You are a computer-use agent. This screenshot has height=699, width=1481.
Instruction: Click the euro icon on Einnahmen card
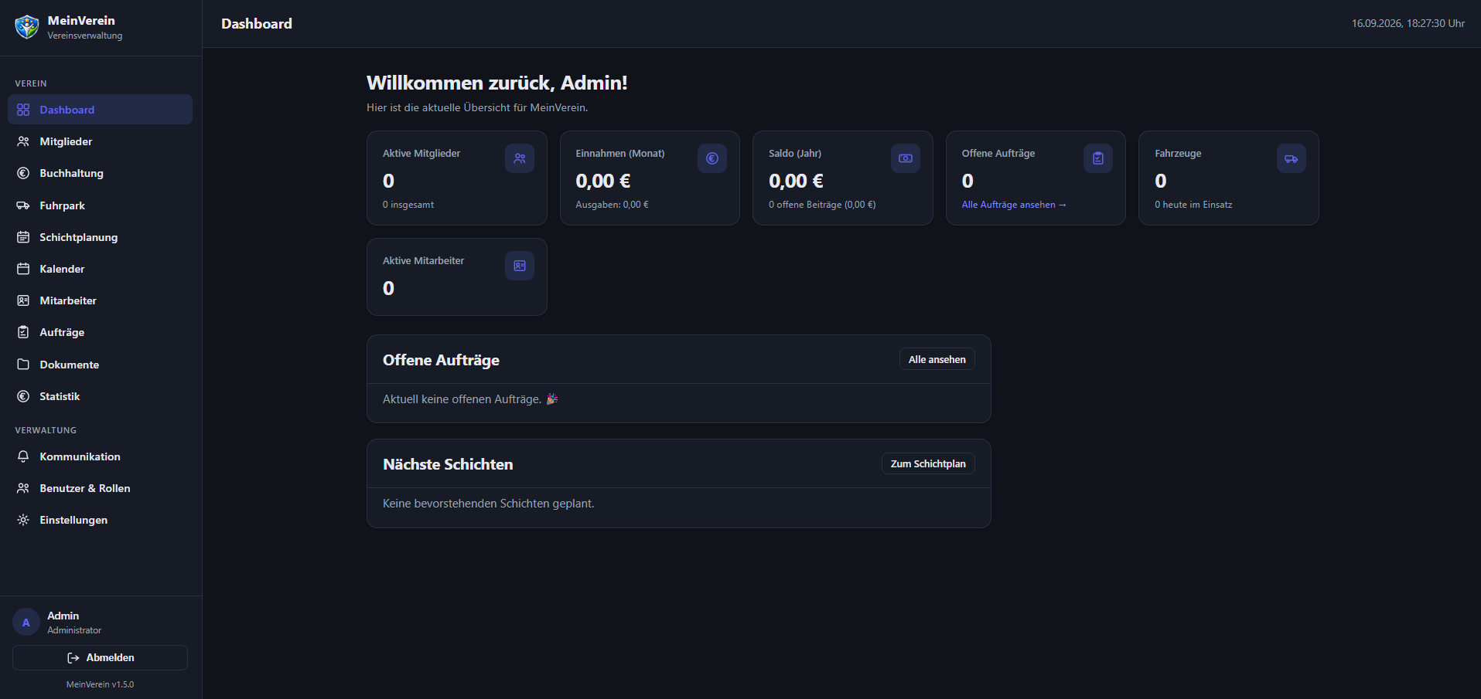coord(712,158)
